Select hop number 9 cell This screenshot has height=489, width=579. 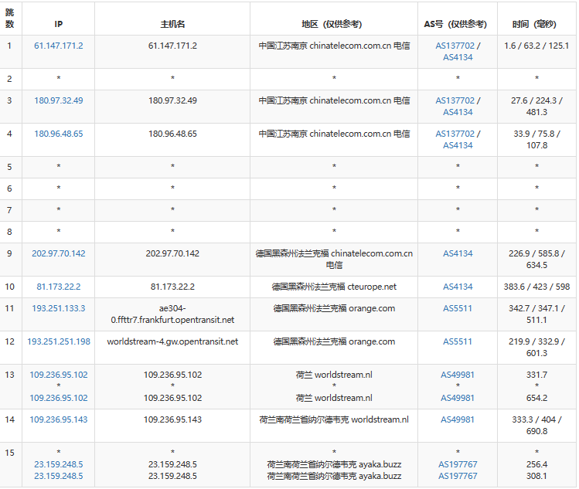click(10, 260)
